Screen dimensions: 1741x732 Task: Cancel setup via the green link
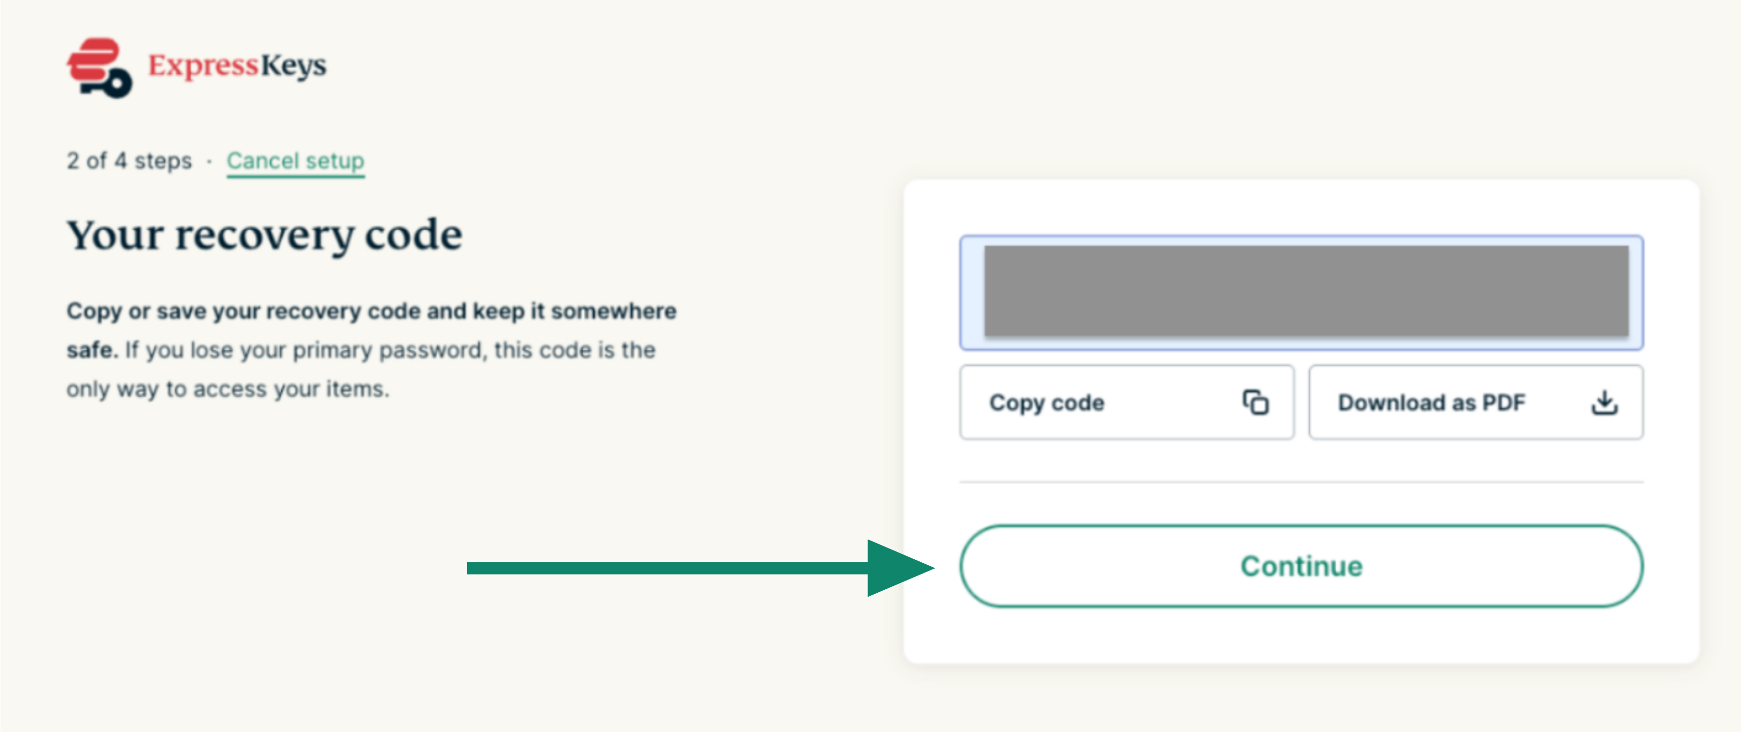point(296,161)
